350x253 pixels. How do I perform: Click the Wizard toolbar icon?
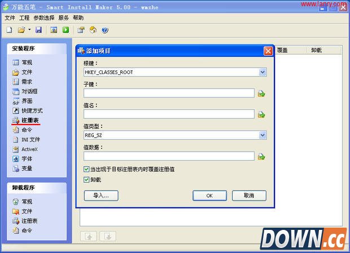click(81, 30)
